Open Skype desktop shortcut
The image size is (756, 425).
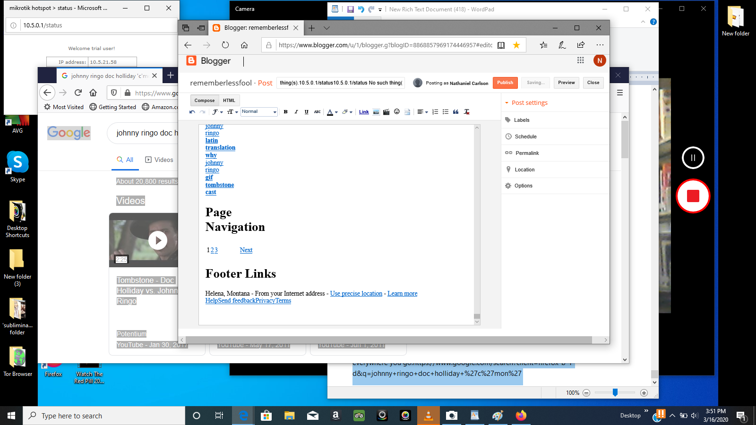(x=17, y=166)
